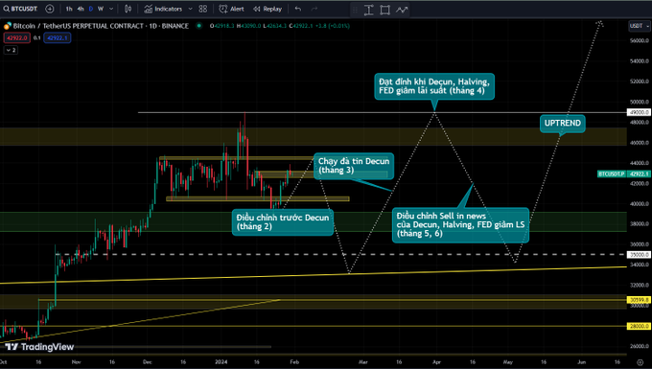Select the Path line drawing tool
Image resolution: width=652 pixels, height=369 pixels.
[401, 10]
